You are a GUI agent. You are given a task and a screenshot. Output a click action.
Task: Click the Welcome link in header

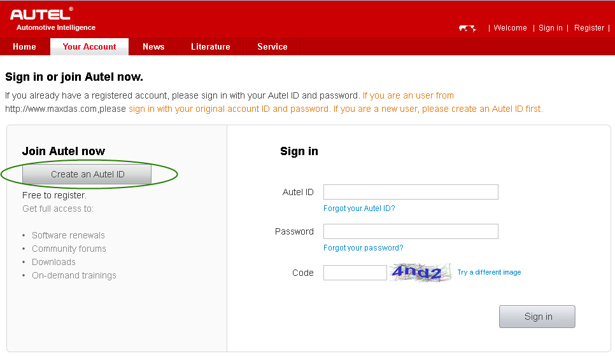pos(510,28)
